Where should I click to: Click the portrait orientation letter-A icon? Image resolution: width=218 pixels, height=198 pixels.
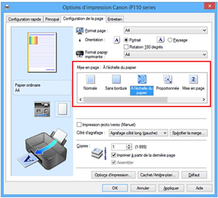[117, 40]
